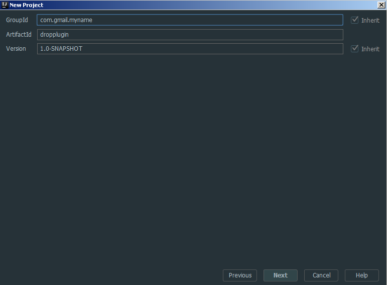This screenshot has height=285, width=387.
Task: Click the GroupId label
Action: coord(17,20)
